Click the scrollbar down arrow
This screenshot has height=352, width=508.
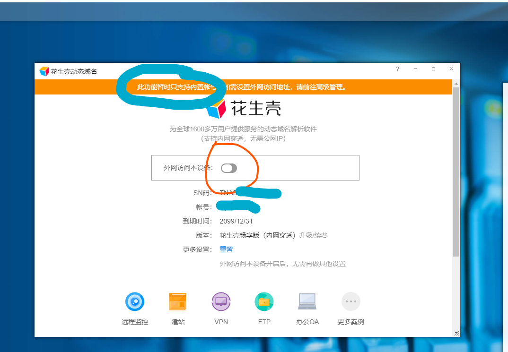click(455, 333)
